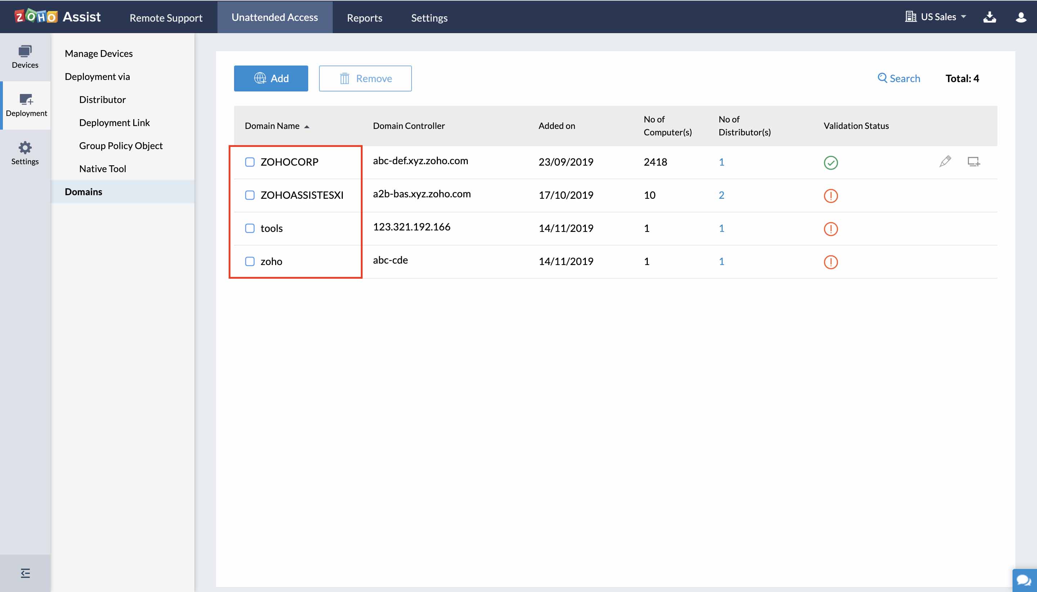Click the Search magnifier link

pos(898,78)
